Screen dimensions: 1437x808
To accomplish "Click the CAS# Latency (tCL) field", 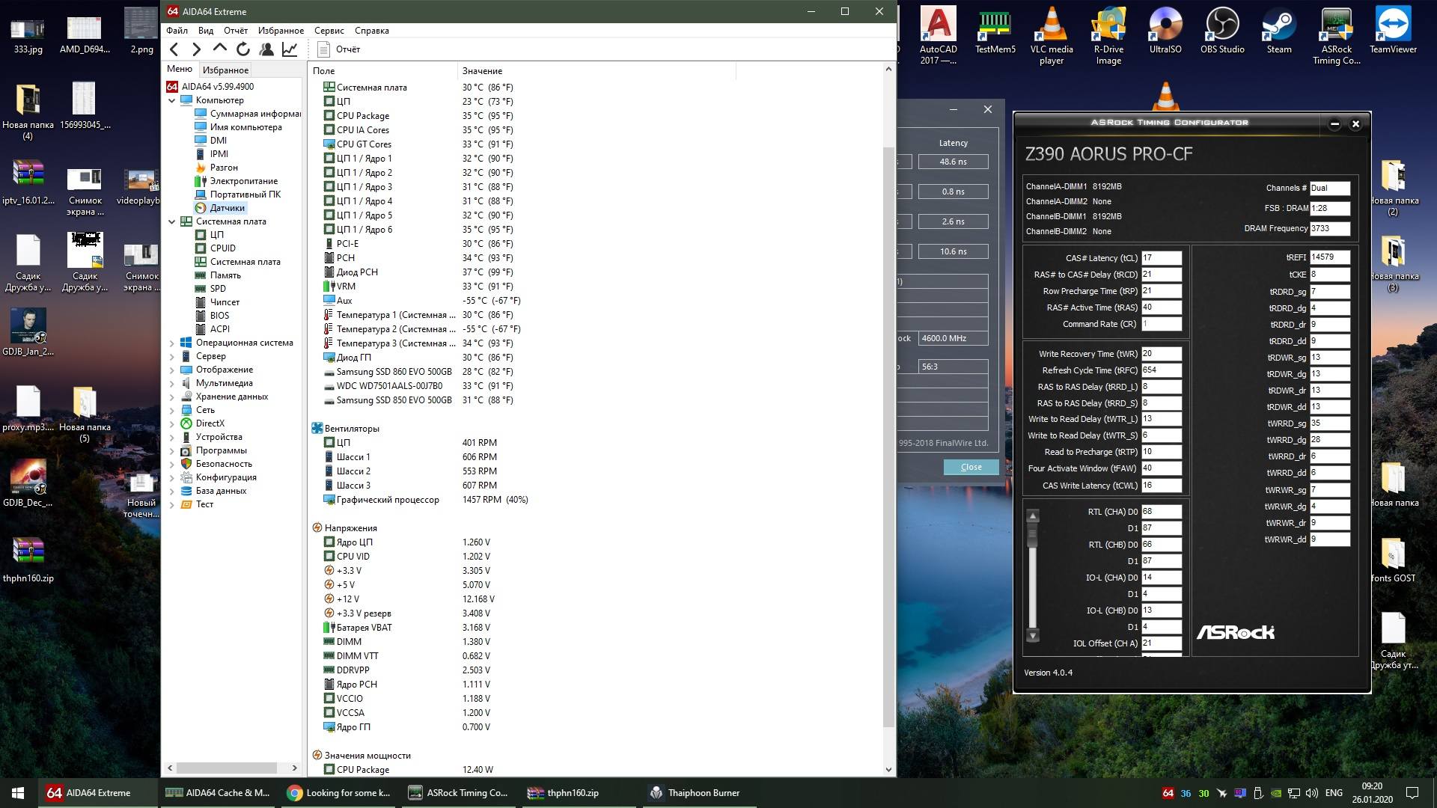I will click(x=1162, y=258).
